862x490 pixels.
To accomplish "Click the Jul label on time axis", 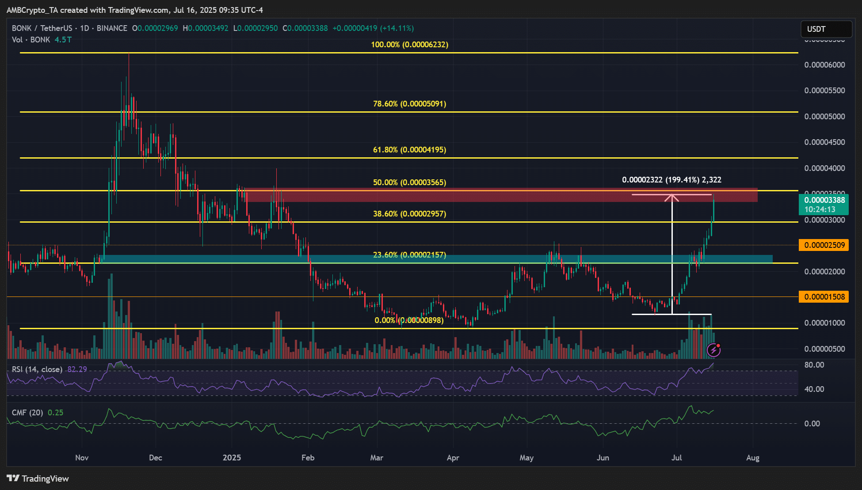I will coord(676,458).
